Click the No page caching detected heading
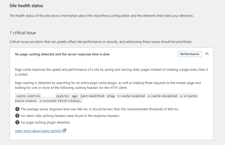Screen dimensions: 225x145 62,54
